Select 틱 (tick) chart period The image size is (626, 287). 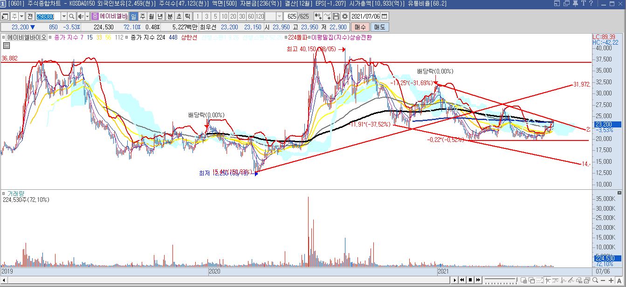pos(187,16)
